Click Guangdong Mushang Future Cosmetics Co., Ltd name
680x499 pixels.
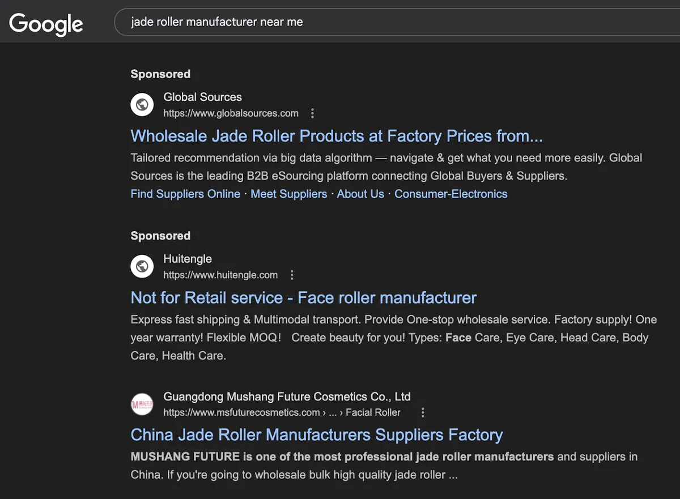[x=287, y=396]
